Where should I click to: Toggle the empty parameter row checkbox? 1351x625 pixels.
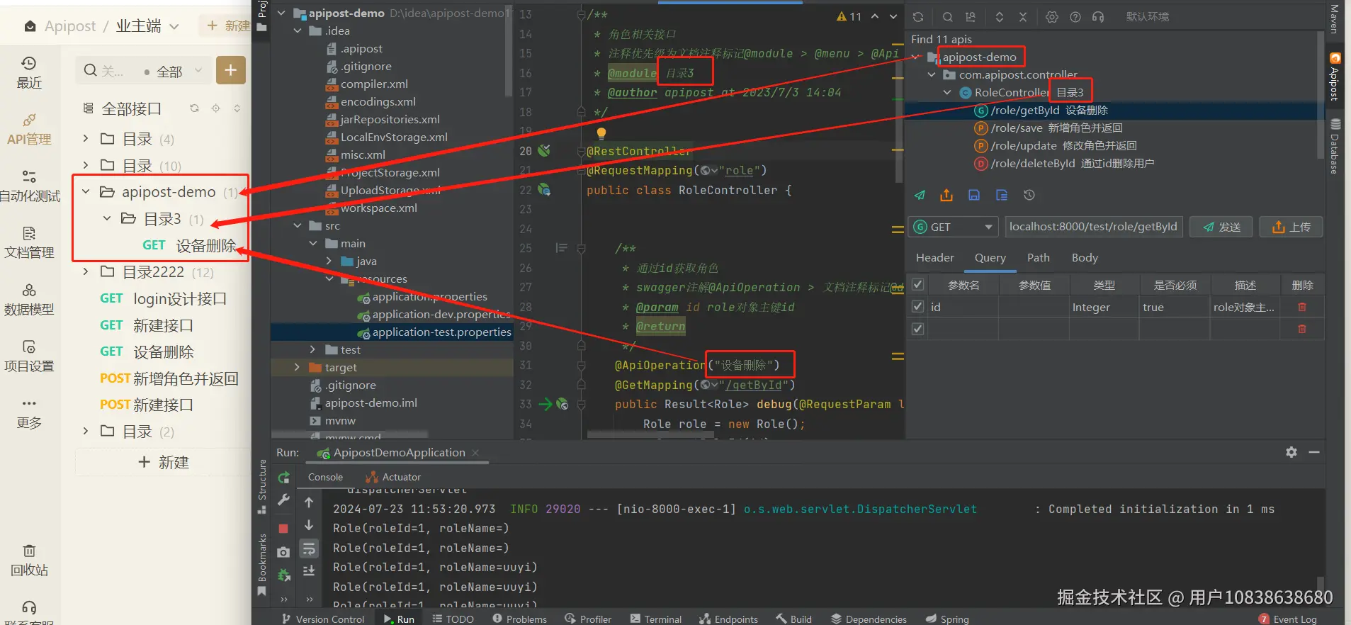917,329
